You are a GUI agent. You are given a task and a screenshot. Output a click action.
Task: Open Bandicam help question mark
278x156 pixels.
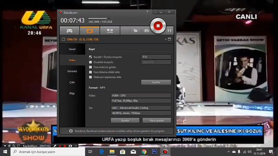pyautogui.click(x=147, y=12)
